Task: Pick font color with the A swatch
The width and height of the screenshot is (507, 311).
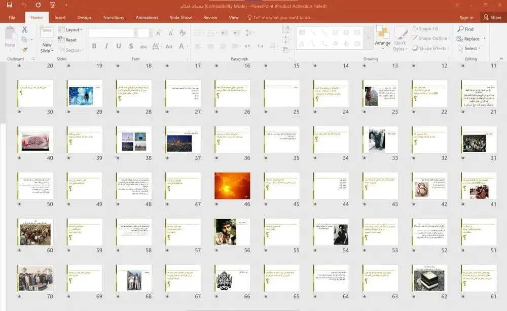Action: coord(182,46)
